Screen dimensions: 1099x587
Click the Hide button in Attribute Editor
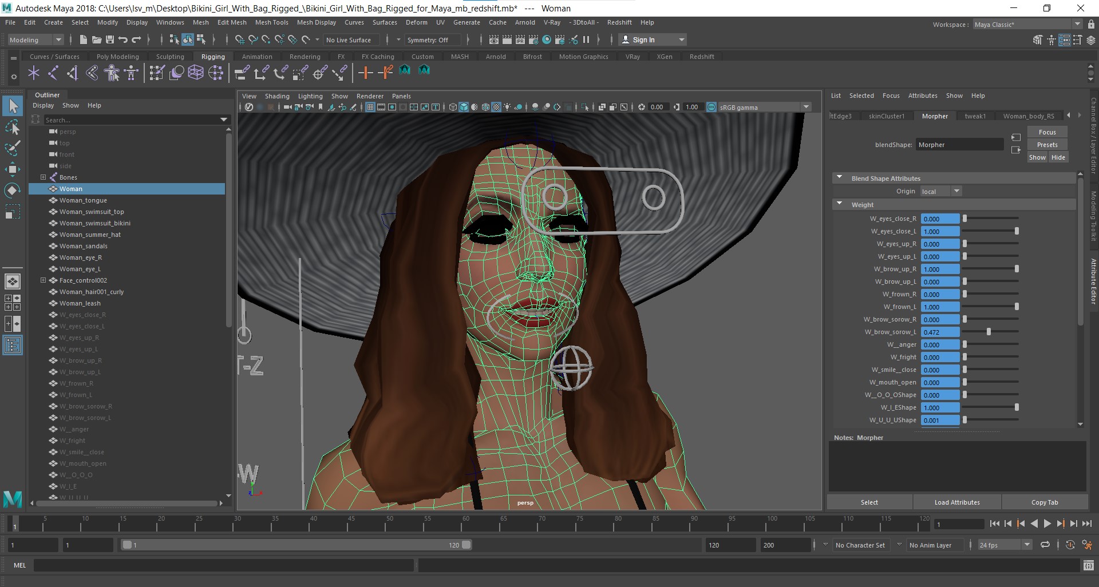1058,157
